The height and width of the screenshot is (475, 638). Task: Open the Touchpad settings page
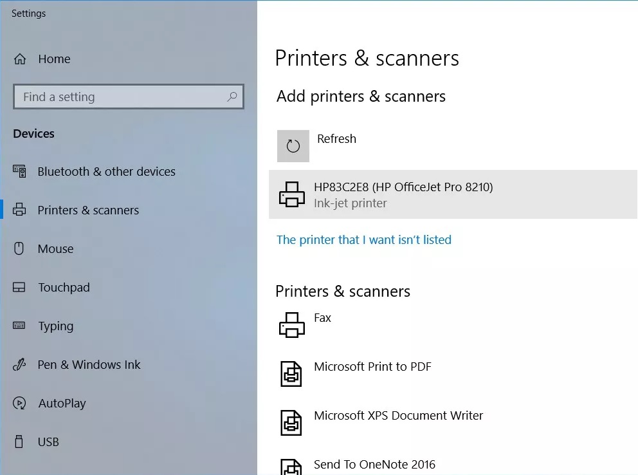click(x=64, y=288)
